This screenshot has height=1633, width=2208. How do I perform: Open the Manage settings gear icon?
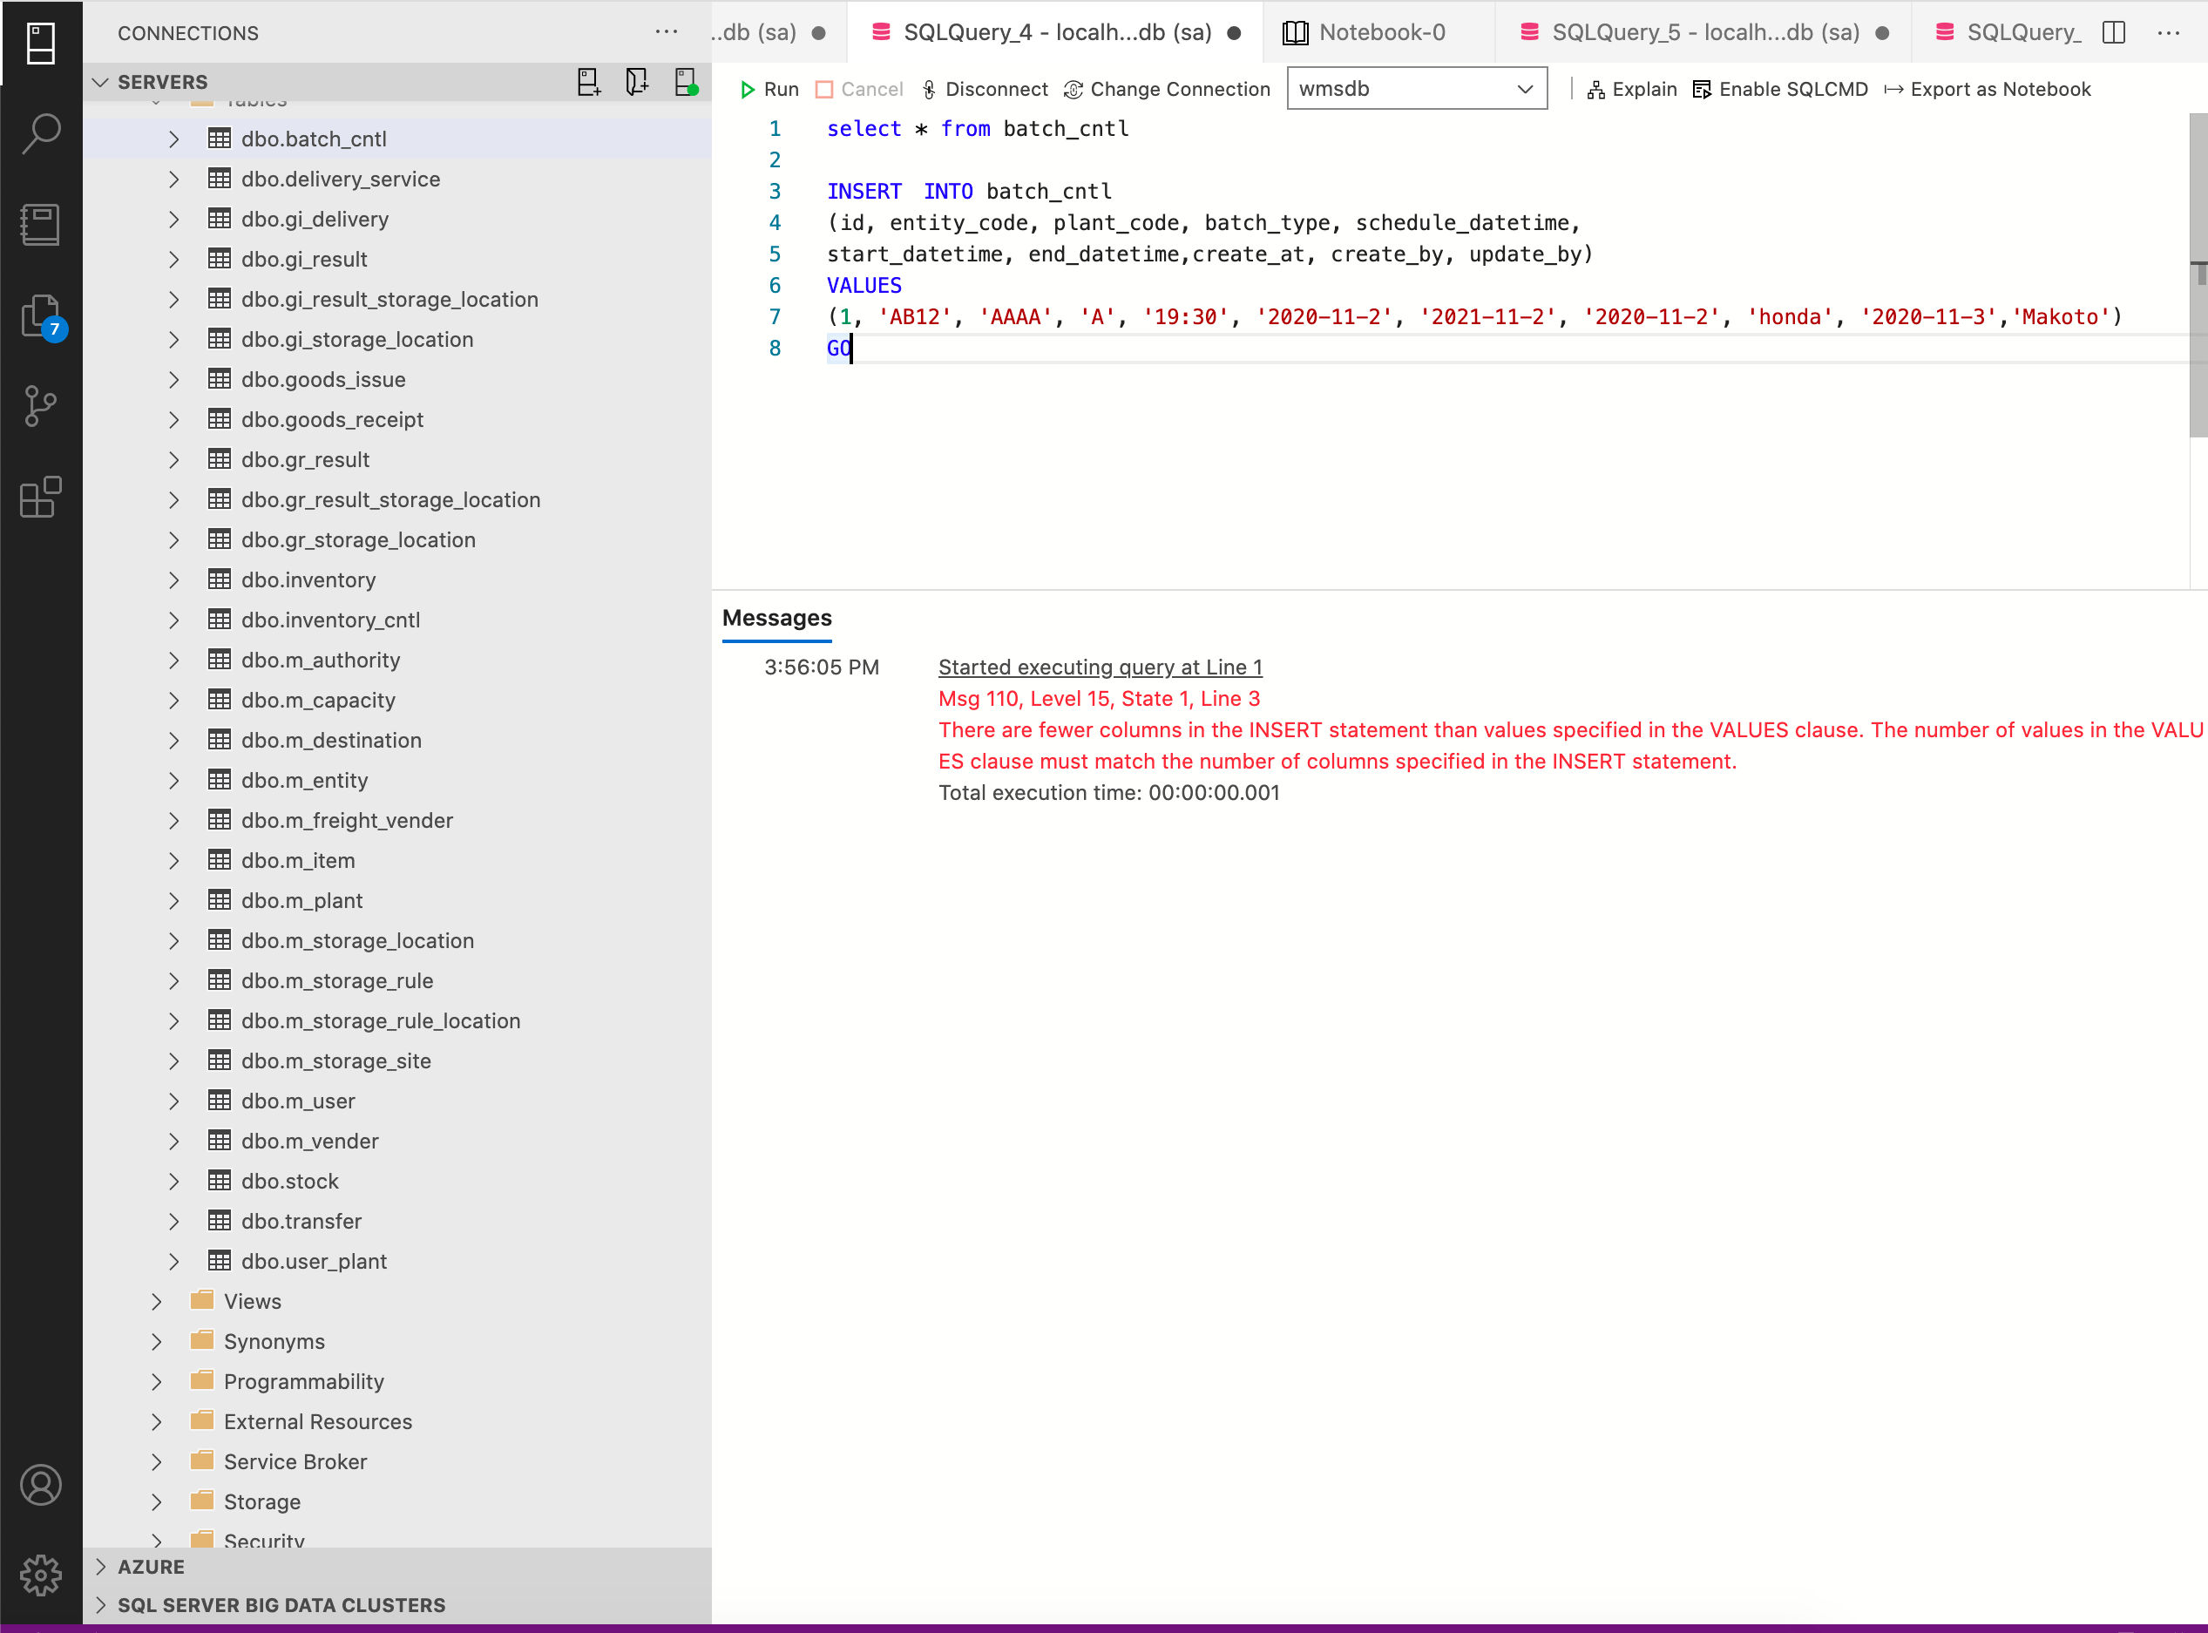pos(41,1575)
